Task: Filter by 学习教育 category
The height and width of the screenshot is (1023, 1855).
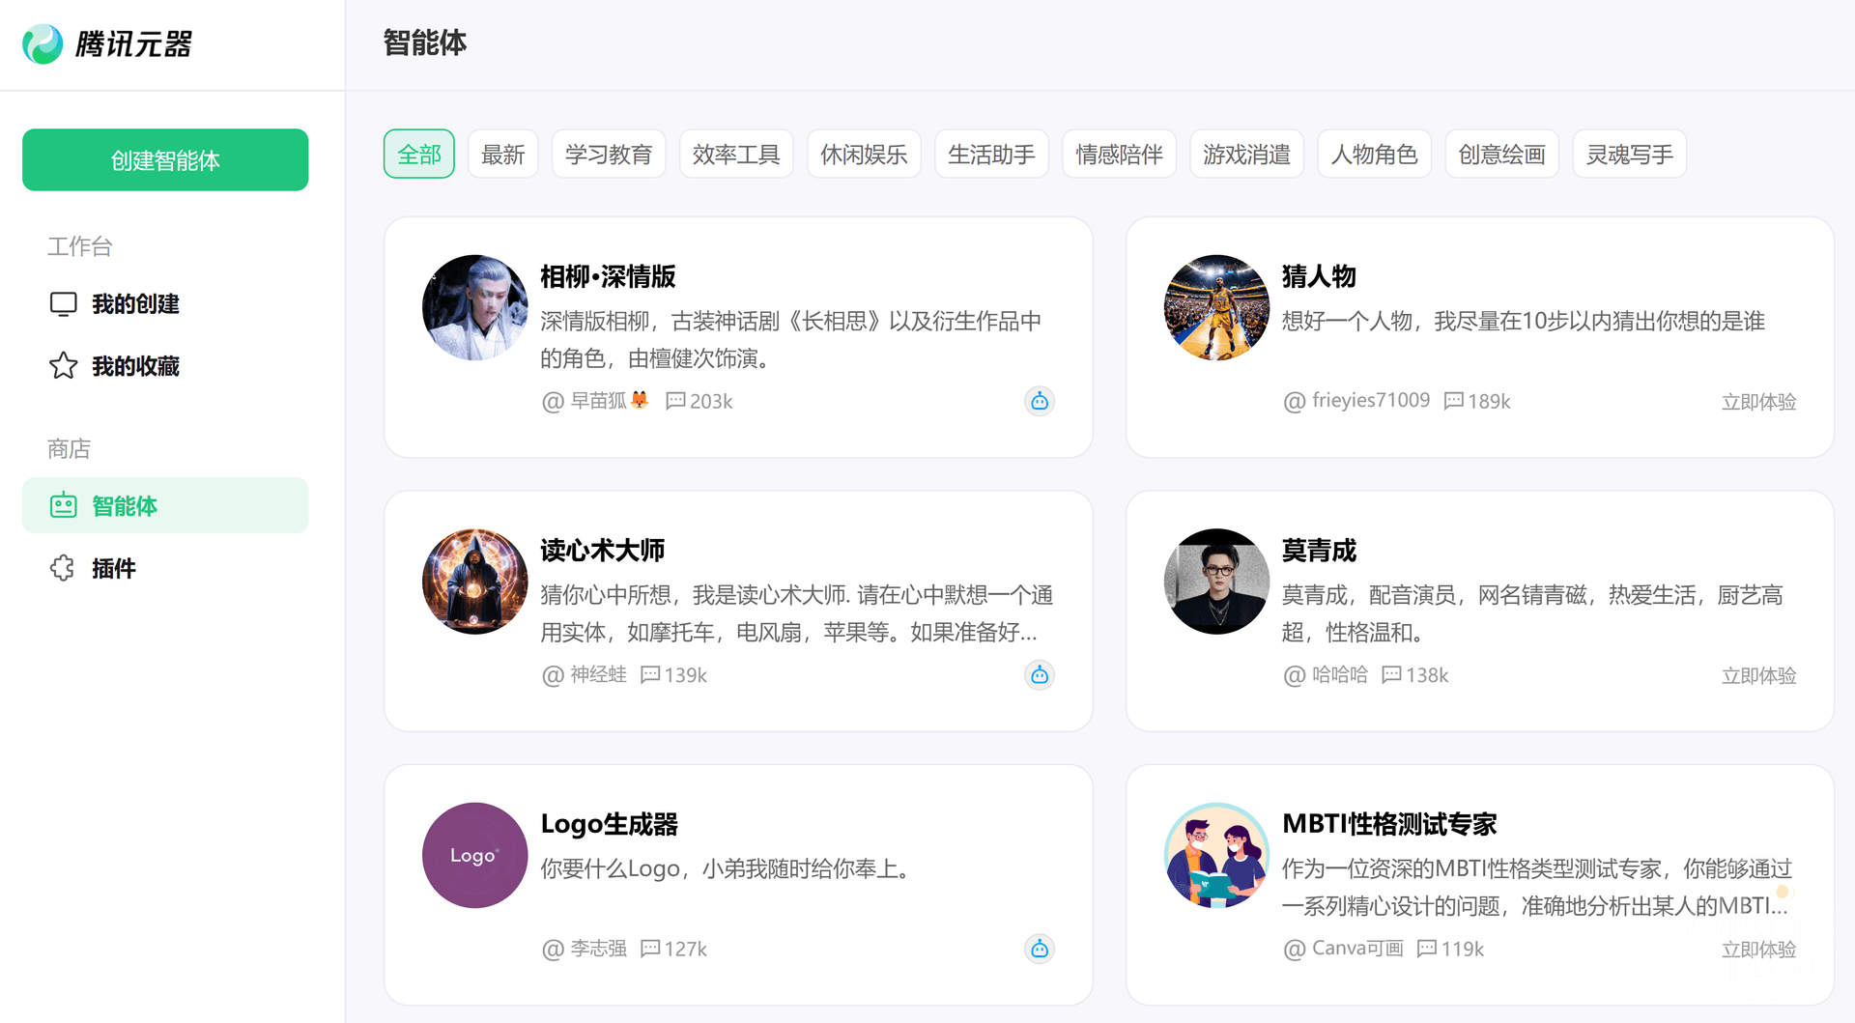Action: 609,155
